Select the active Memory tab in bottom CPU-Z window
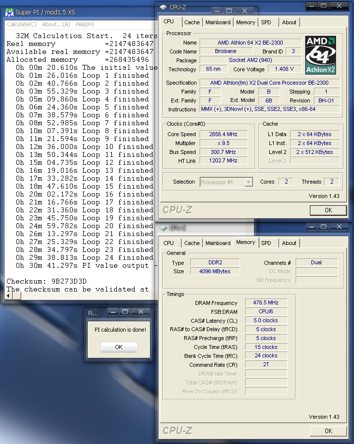The image size is (354, 444). coord(246,243)
